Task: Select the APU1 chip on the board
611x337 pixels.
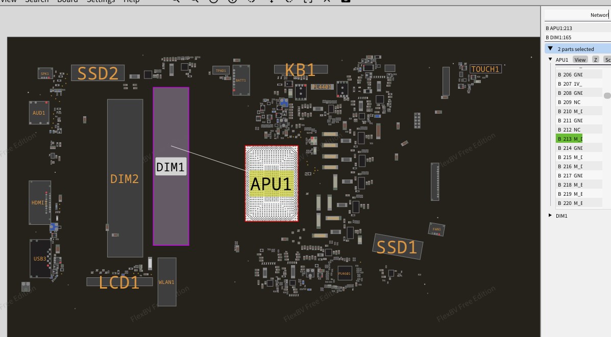Action: pyautogui.click(x=272, y=184)
